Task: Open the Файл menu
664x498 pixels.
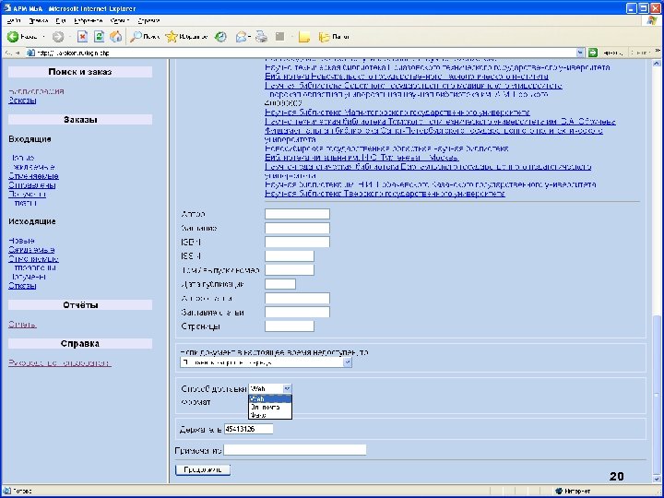Action: tap(14, 20)
